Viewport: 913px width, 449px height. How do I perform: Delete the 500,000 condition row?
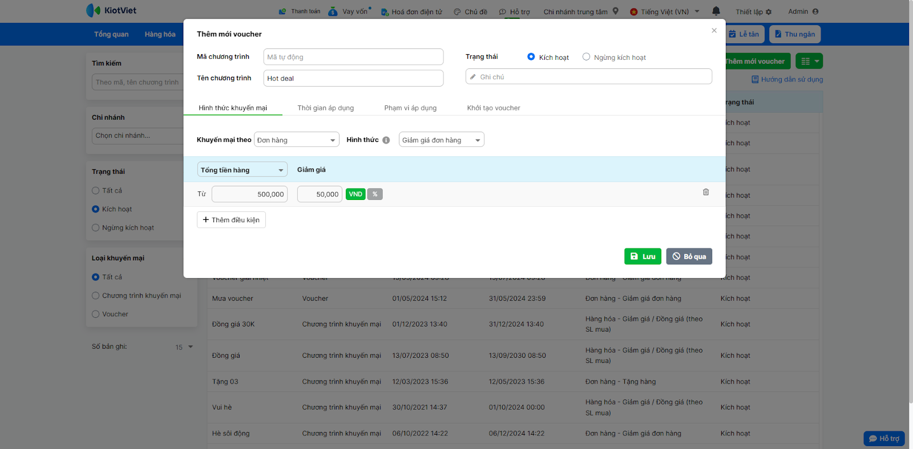[706, 192]
